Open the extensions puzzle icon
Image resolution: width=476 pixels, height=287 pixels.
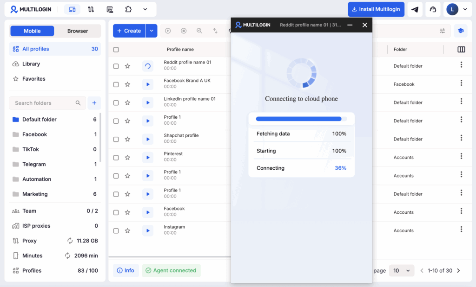click(x=128, y=9)
